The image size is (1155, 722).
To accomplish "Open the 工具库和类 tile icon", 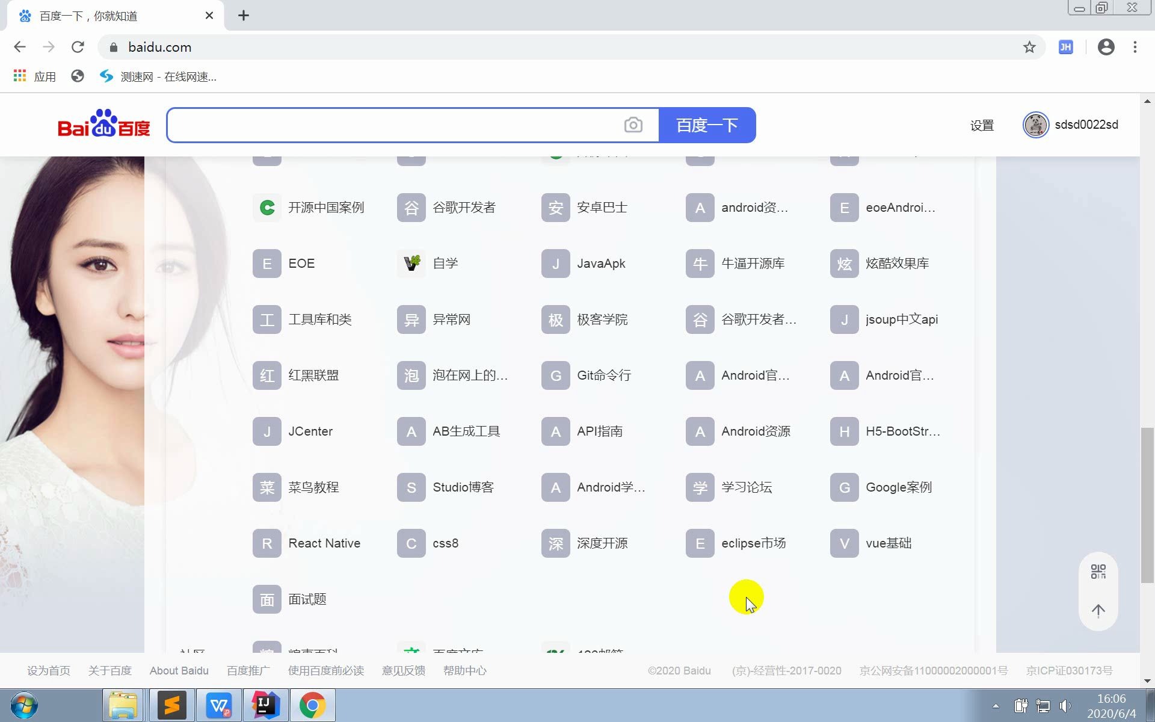I will point(267,319).
